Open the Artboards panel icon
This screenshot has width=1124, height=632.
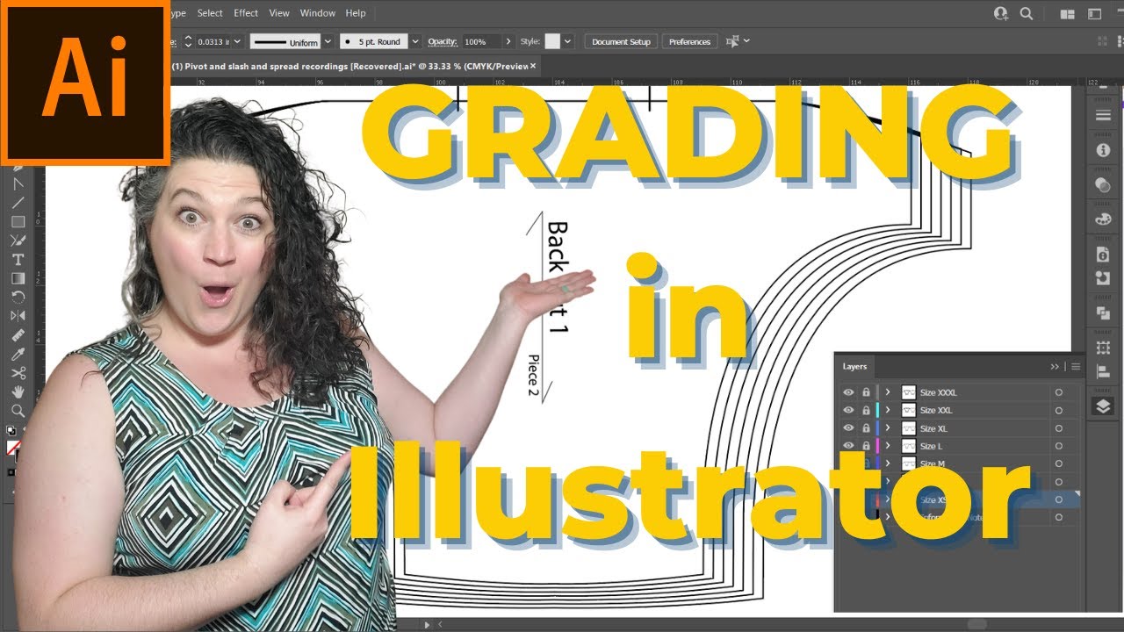tap(1103, 278)
